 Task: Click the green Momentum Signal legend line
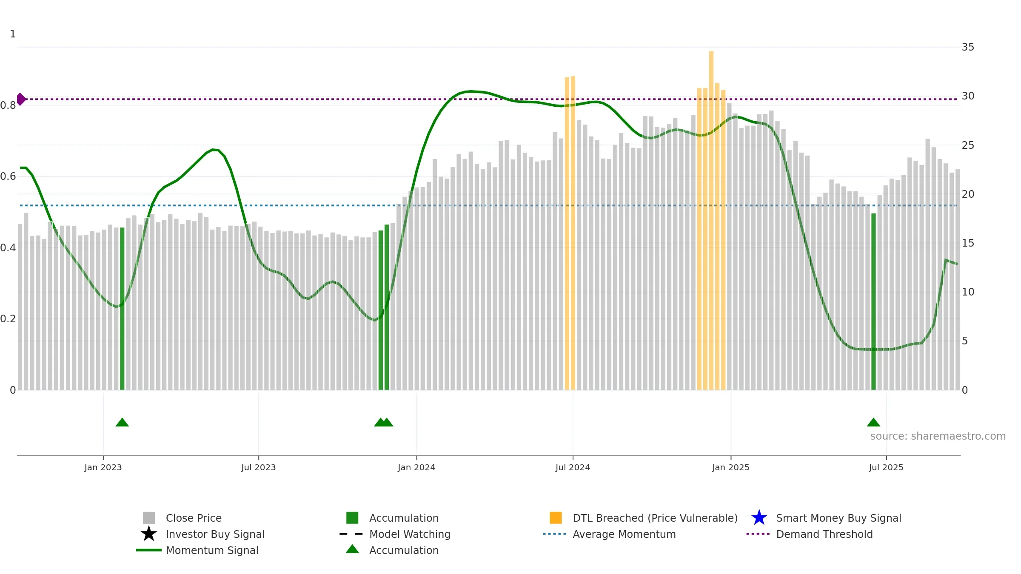(149, 550)
